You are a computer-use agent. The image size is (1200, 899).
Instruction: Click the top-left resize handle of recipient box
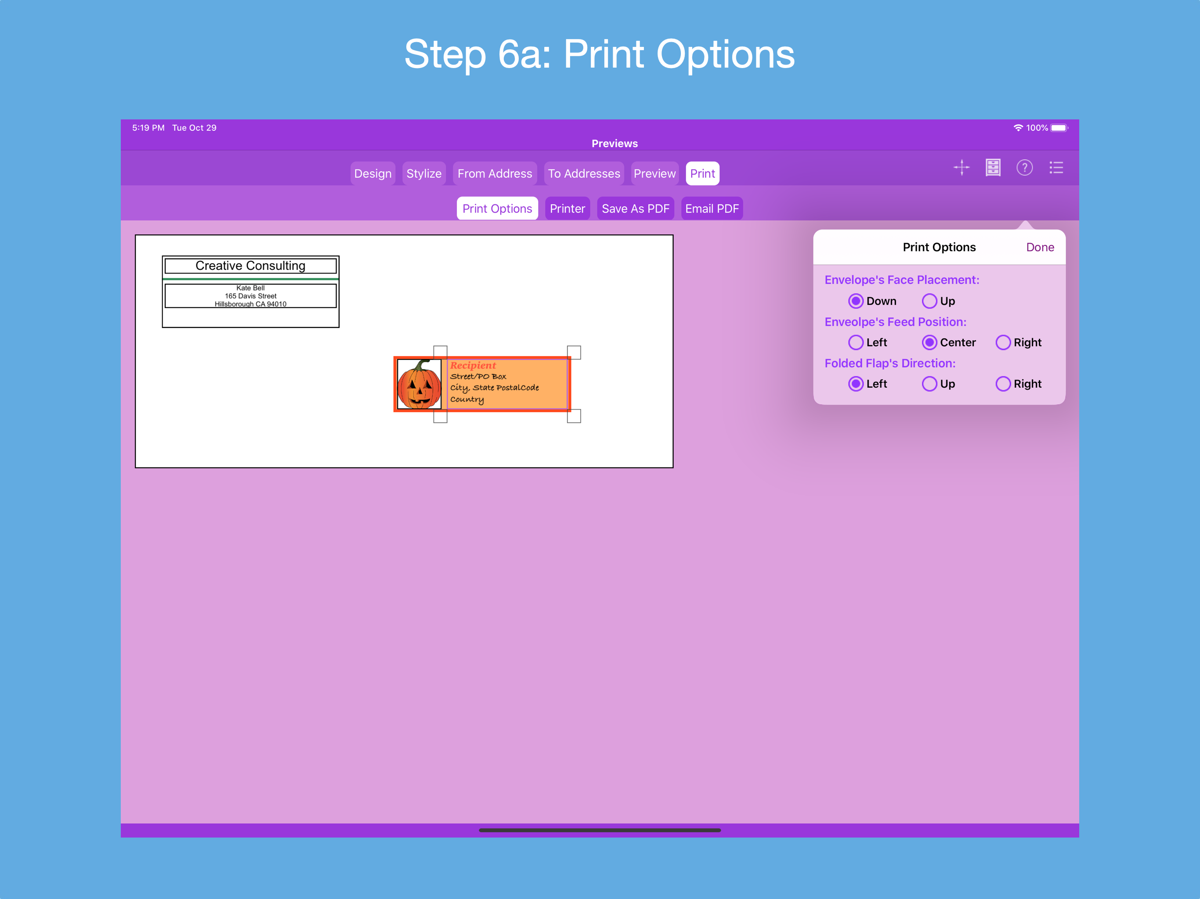(440, 352)
